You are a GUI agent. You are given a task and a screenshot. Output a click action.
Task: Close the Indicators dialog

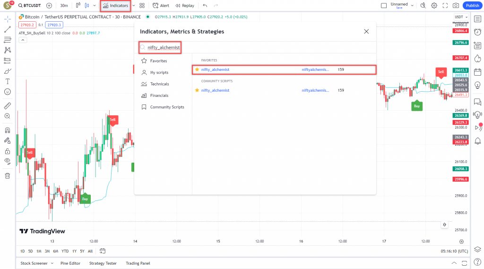click(x=366, y=32)
